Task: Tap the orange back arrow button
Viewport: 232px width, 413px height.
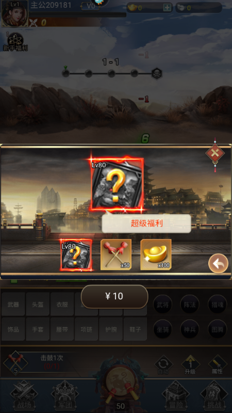Action: (x=218, y=263)
